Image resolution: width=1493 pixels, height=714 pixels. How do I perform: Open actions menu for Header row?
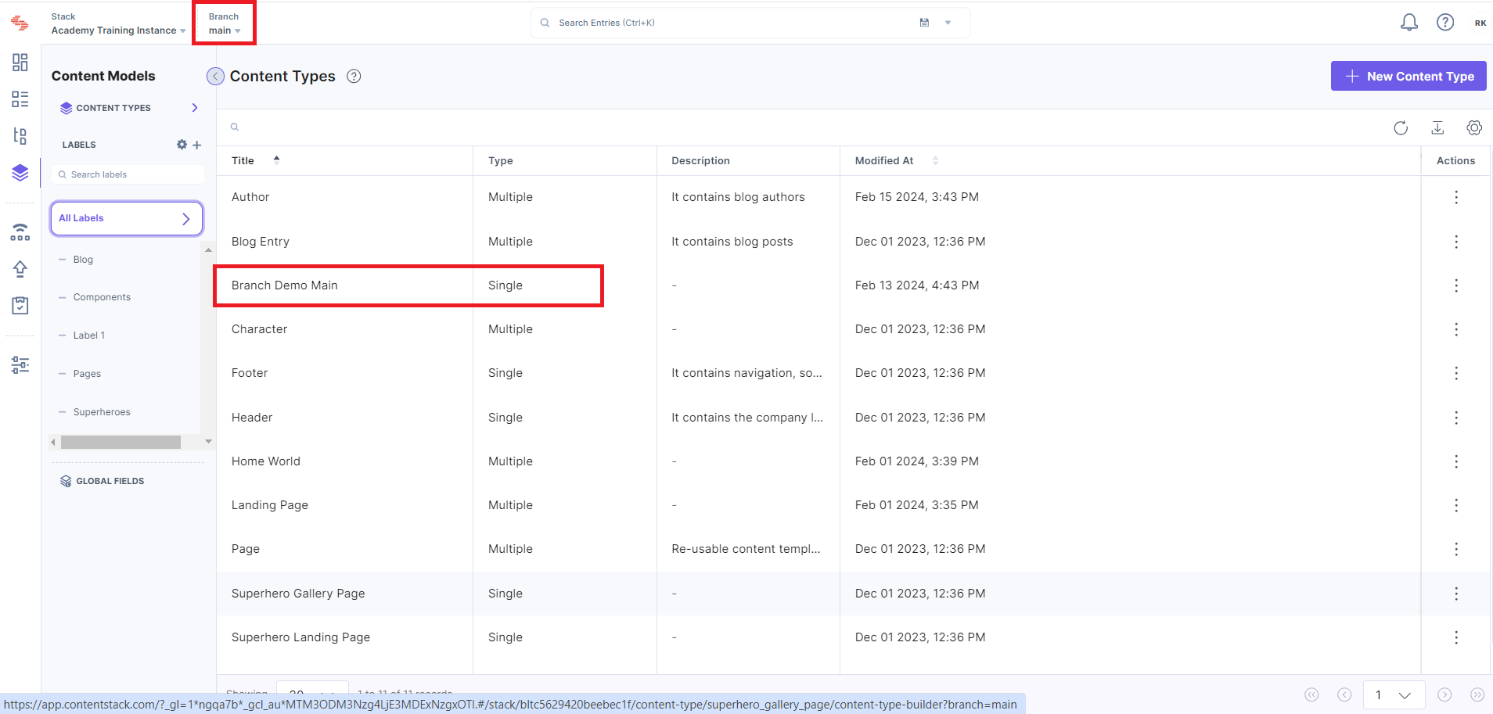point(1456,418)
